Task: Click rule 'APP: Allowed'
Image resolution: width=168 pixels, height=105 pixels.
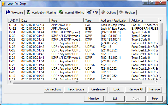Action: [59, 29]
